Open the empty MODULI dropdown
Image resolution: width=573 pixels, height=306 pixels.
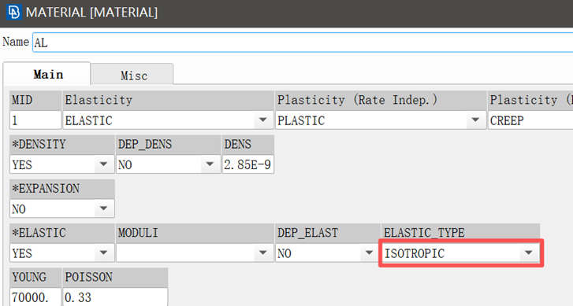195,253
